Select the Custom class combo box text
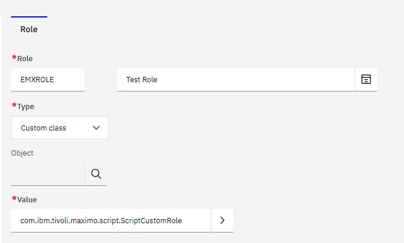The image size is (404, 243). pos(44,128)
